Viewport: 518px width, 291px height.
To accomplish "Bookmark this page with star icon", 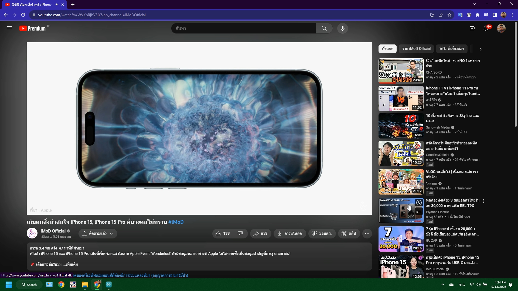I will (x=449, y=15).
